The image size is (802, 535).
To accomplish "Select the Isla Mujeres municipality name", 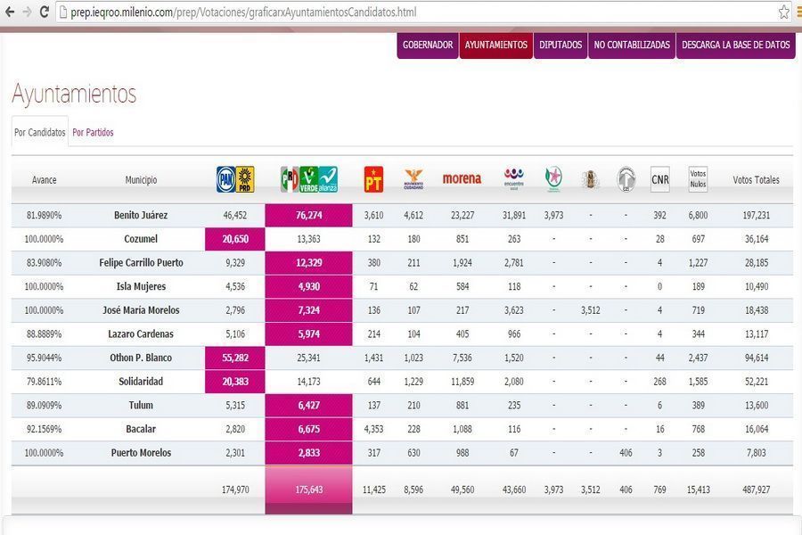I will point(141,286).
